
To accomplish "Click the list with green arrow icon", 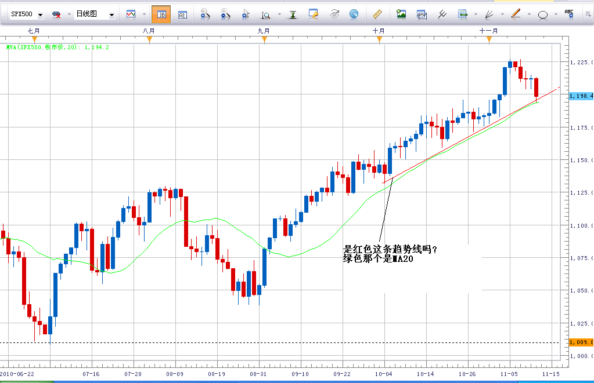I will tap(463, 14).
